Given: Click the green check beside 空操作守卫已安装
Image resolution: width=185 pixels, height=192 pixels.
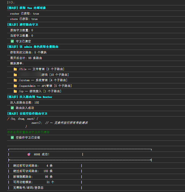Looking at the screenshot, I should point(12,138).
